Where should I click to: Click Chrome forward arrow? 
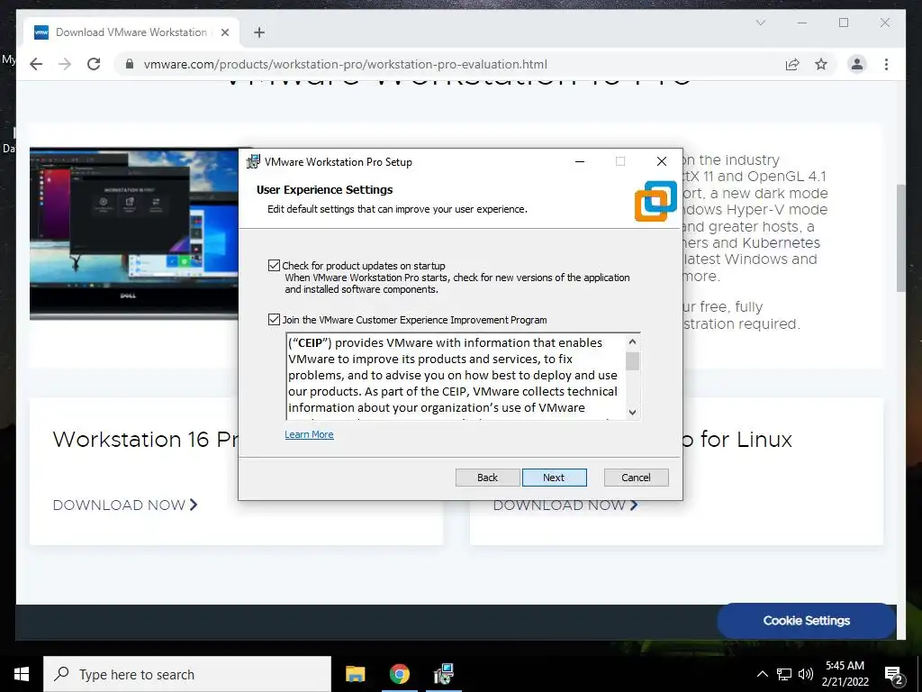pyautogui.click(x=65, y=64)
